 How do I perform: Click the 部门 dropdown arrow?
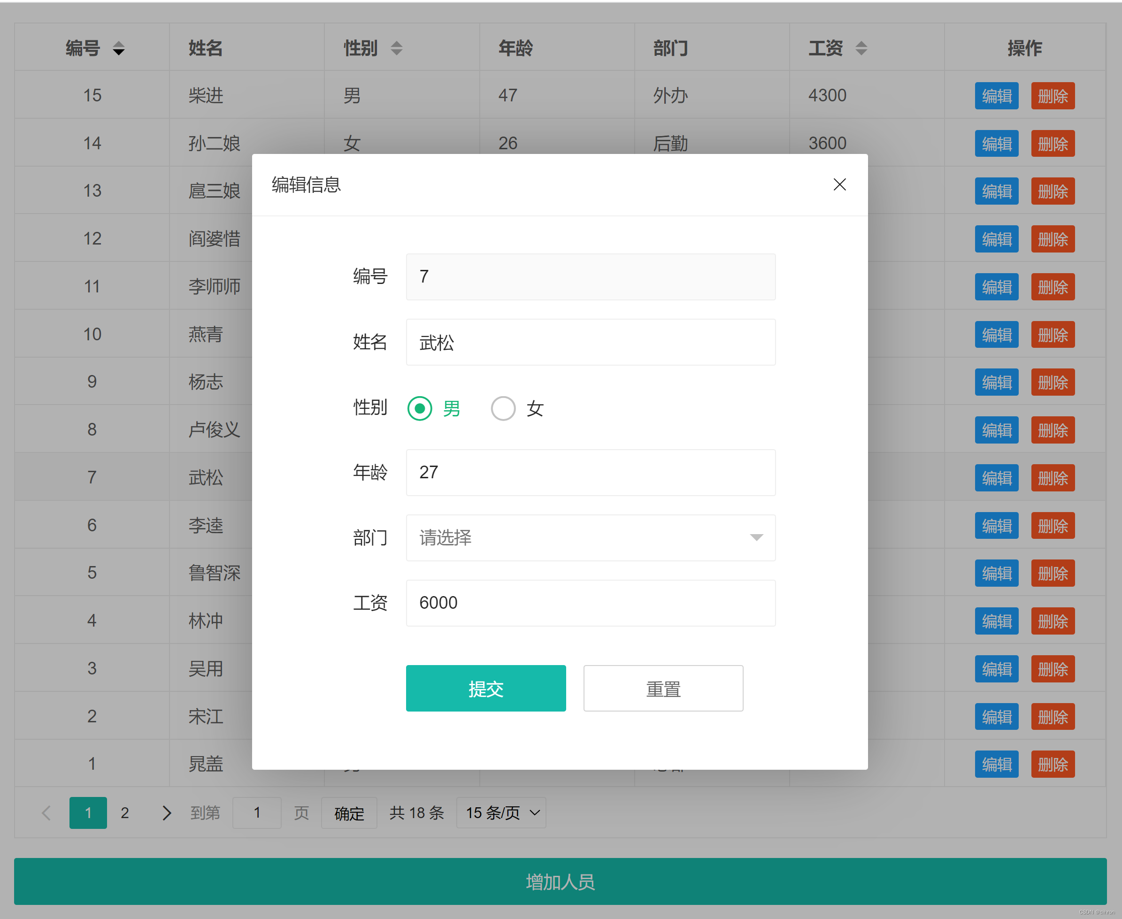[756, 537]
